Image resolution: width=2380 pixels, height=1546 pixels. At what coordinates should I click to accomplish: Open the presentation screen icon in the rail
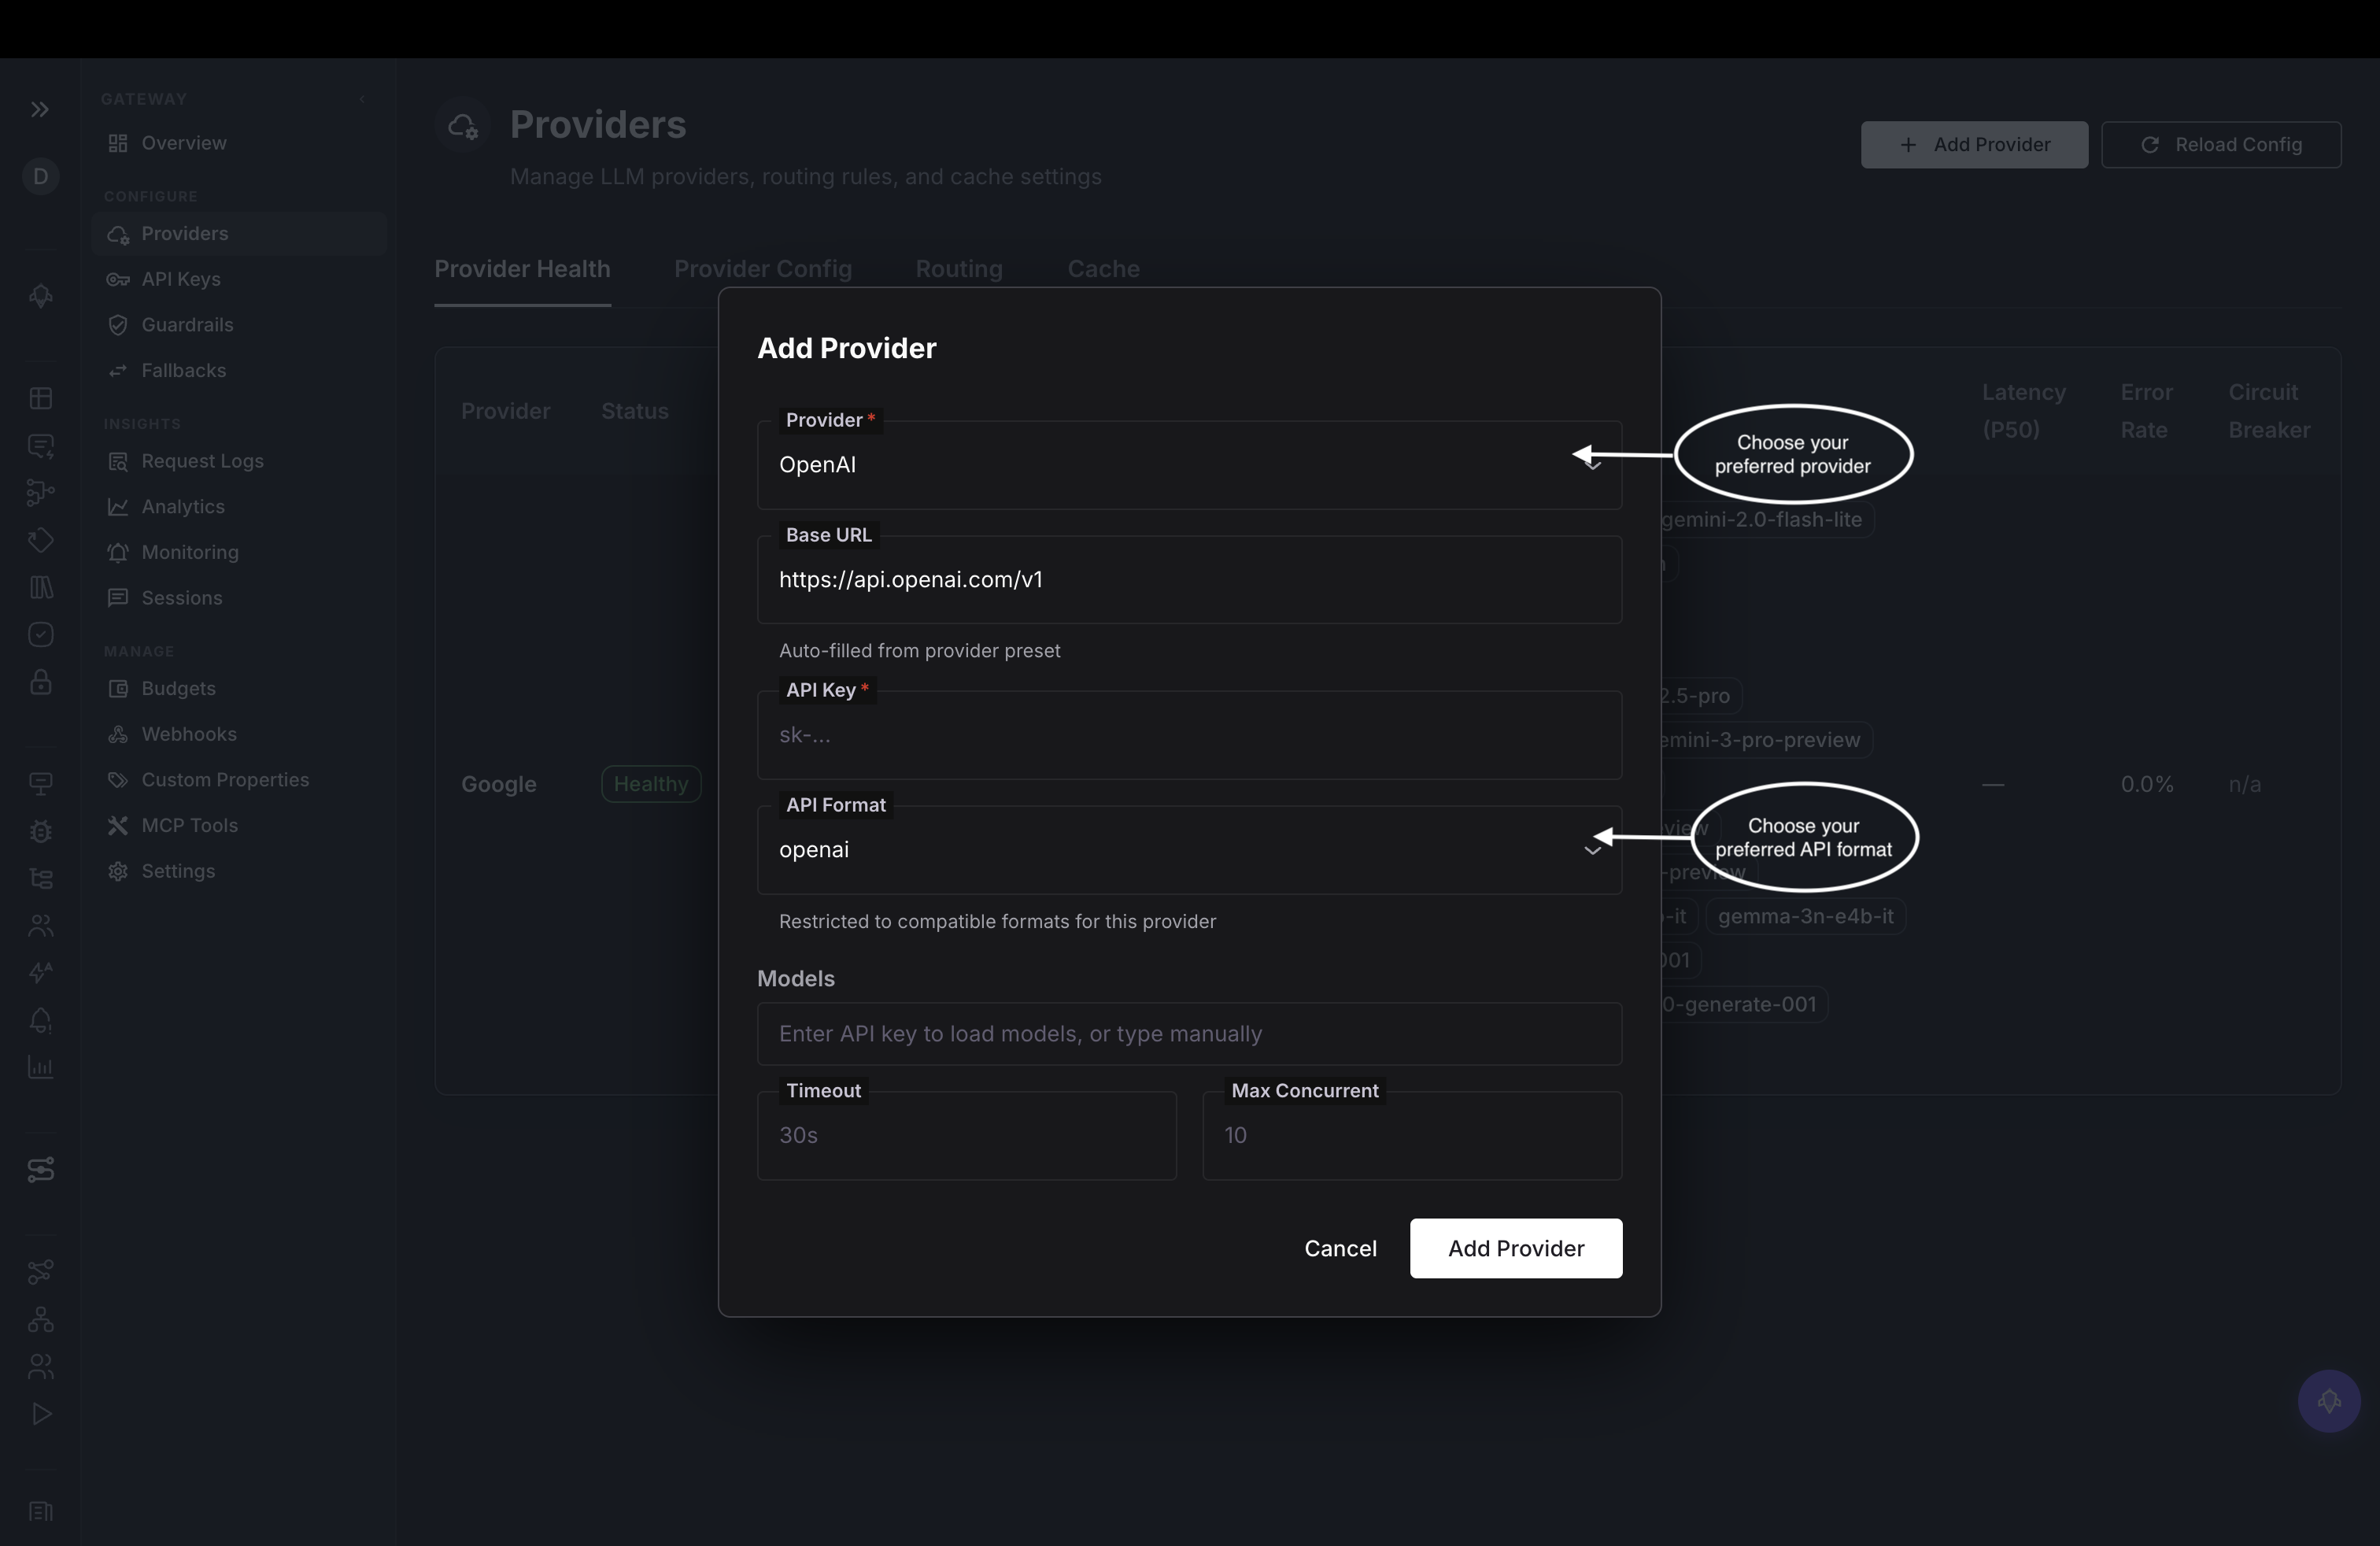pyautogui.click(x=40, y=784)
